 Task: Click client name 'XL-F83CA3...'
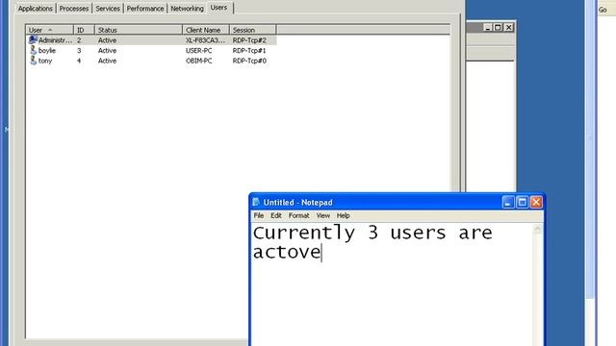(205, 40)
